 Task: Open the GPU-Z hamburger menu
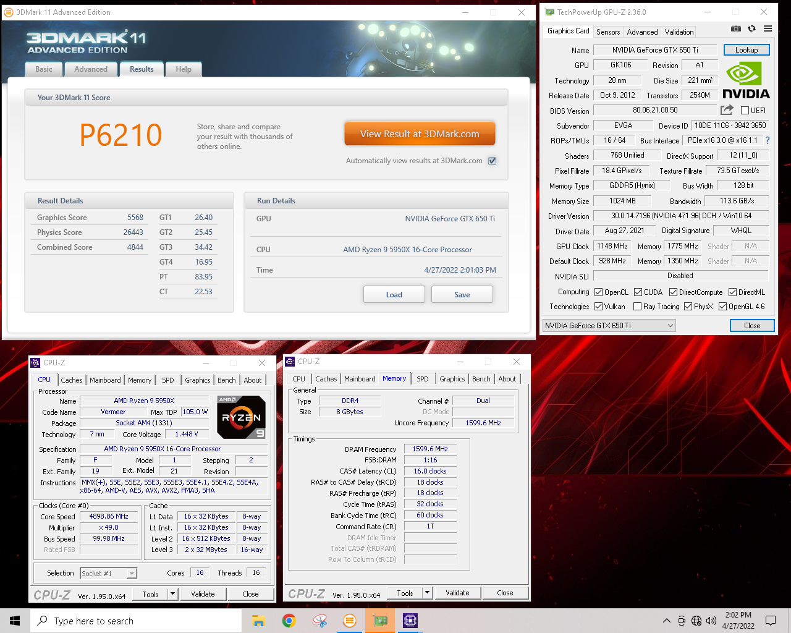[x=768, y=28]
